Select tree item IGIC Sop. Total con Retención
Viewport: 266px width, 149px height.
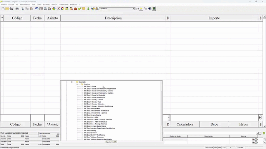[x=94, y=137]
